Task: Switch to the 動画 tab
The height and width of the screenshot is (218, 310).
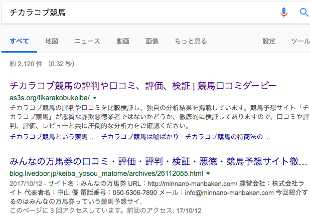Action: tap(123, 41)
